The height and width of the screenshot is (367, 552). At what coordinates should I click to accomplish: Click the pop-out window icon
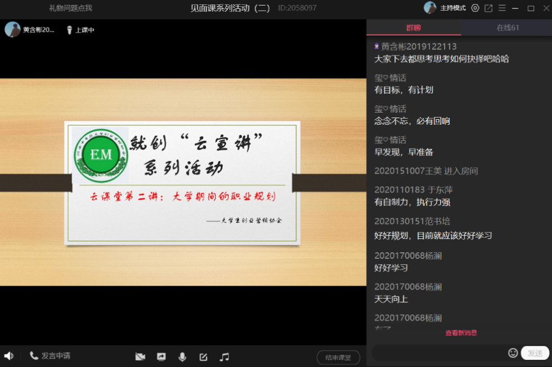click(489, 8)
